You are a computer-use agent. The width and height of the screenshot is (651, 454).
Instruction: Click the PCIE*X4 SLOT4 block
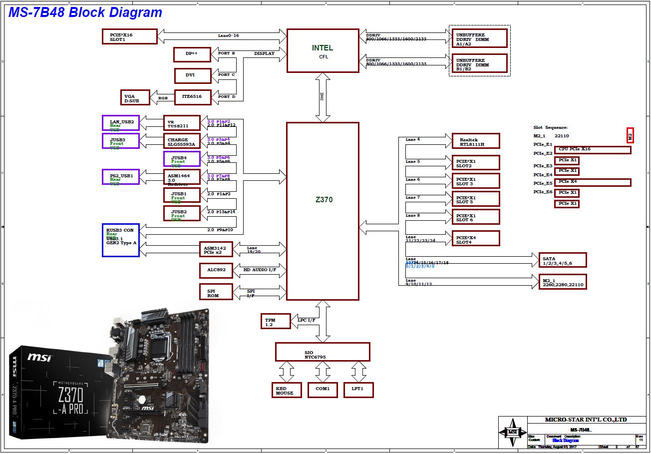tap(476, 238)
